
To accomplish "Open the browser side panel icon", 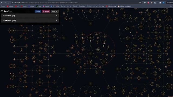I will pyautogui.click(x=160, y=3).
